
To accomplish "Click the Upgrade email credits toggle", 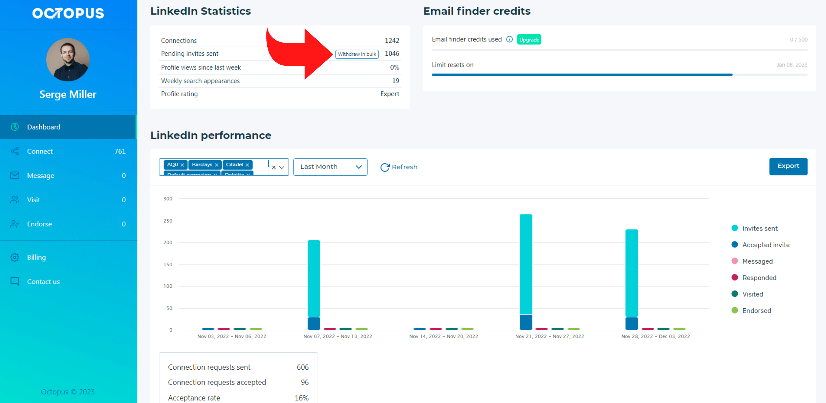I will tap(528, 39).
